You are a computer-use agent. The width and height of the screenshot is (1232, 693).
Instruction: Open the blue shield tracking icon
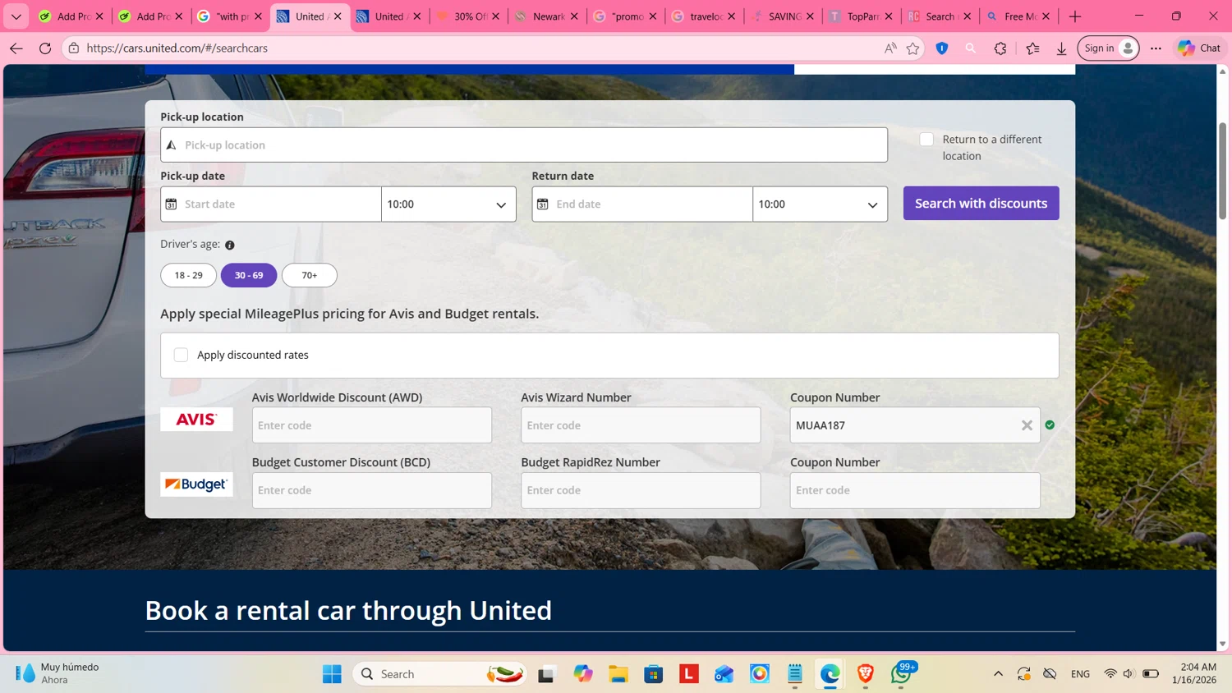click(x=942, y=48)
